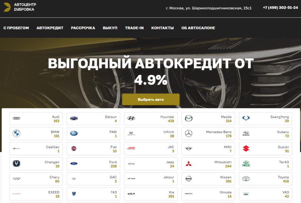301x203 pixels.
Task: Click the Hyundai logo icon
Action: (x=131, y=118)
